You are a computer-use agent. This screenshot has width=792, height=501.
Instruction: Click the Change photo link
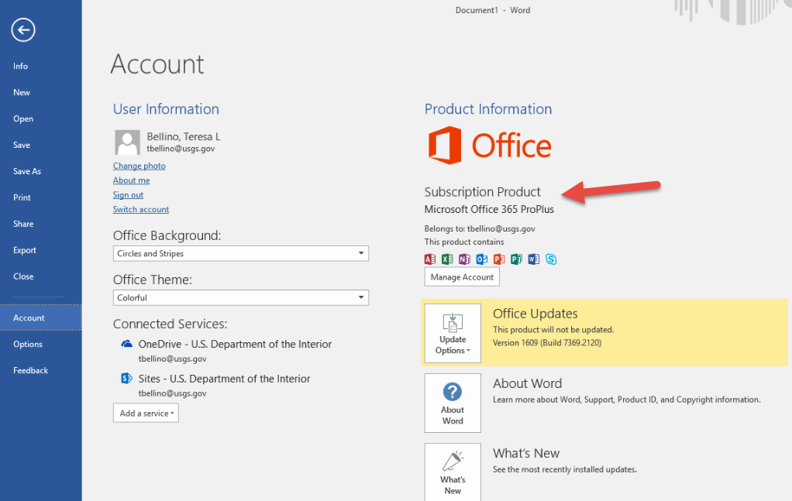pos(139,166)
